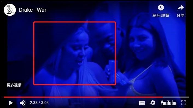Seek to the very start of progress bar
The image size is (193, 108).
click(4, 97)
